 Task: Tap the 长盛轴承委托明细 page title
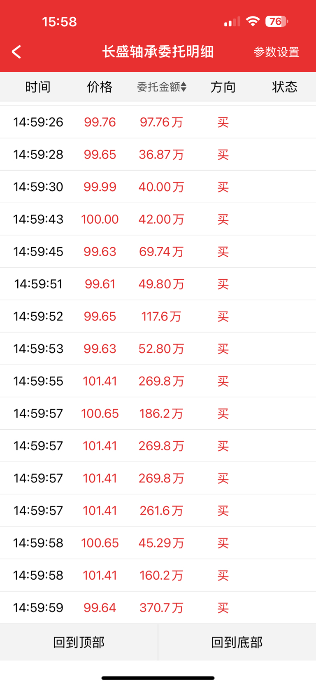tap(158, 52)
